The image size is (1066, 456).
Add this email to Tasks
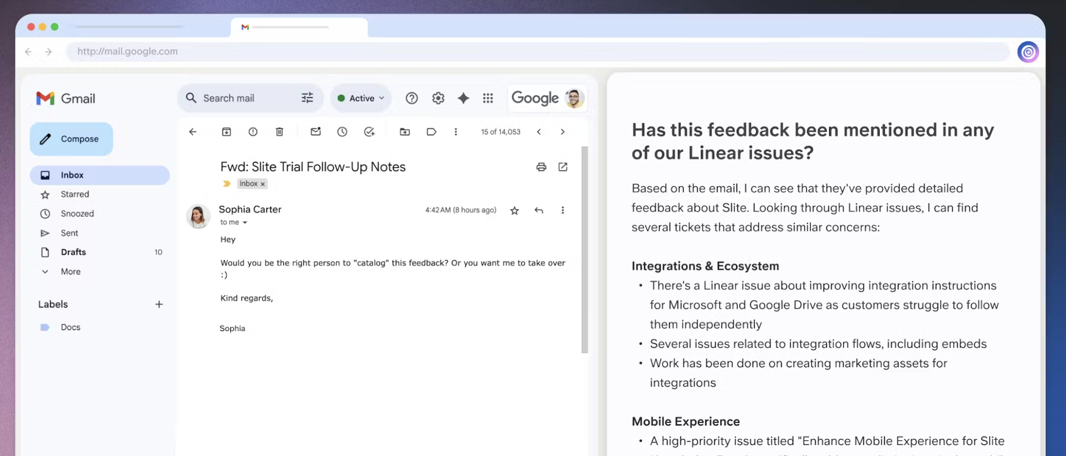tap(369, 132)
